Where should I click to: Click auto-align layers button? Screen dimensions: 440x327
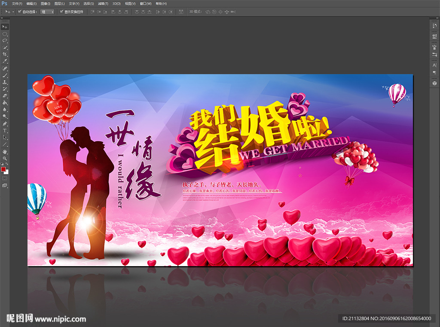click(x=181, y=12)
